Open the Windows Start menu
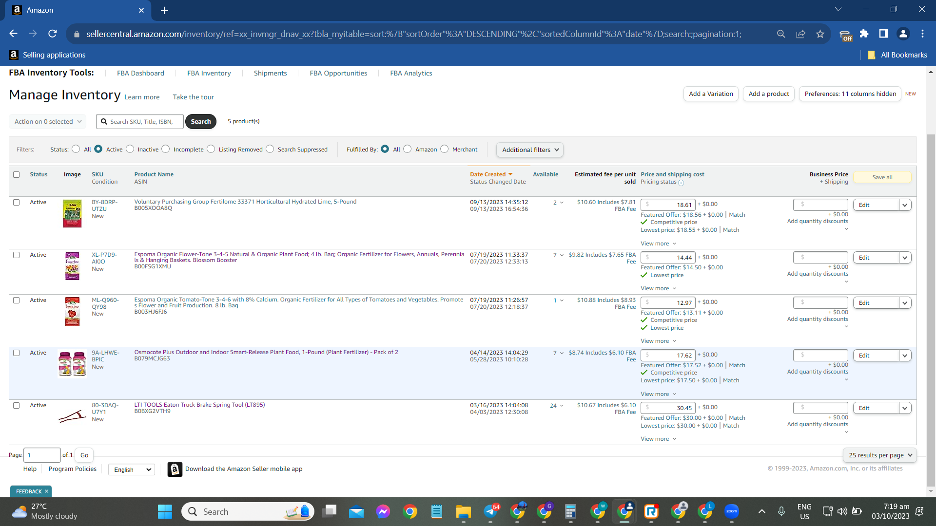This screenshot has height=526, width=936. click(165, 511)
